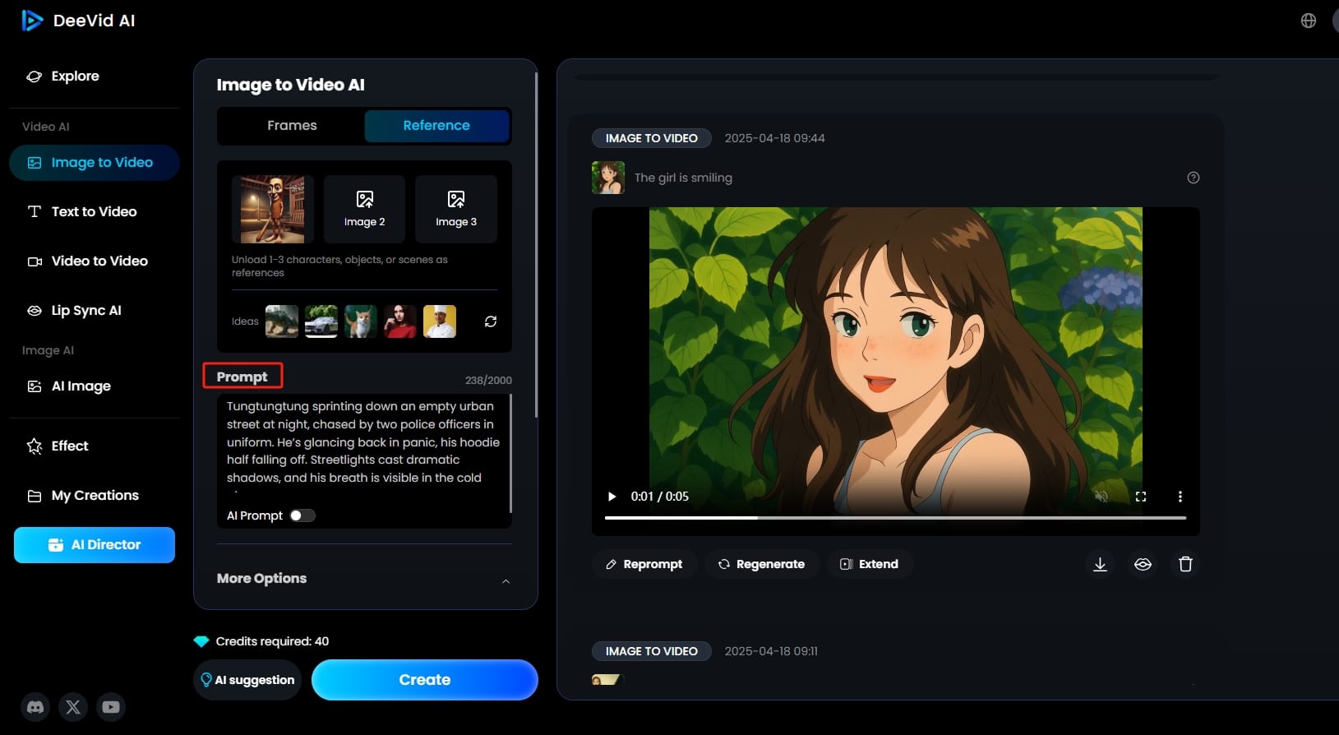This screenshot has width=1339, height=735.
Task: Click the Reprompt button
Action: [x=644, y=564]
